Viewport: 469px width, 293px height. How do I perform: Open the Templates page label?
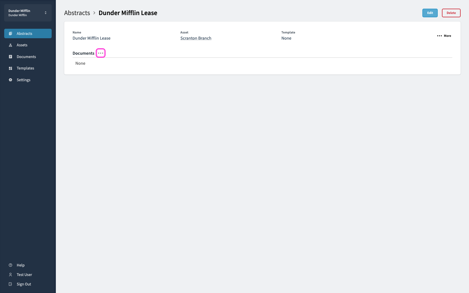[x=25, y=68]
